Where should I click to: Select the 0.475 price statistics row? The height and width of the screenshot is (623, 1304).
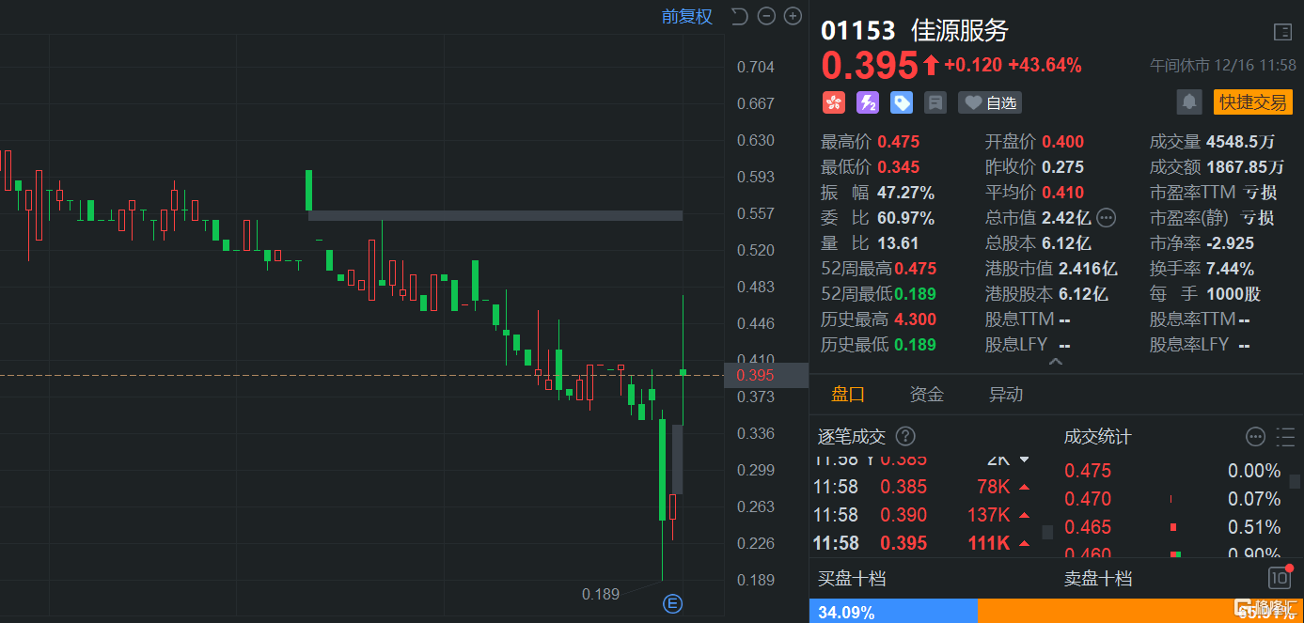pyautogui.click(x=1172, y=471)
